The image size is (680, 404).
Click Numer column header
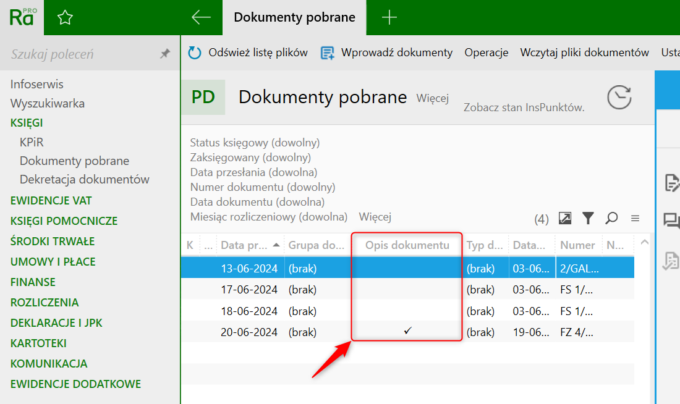coord(577,245)
